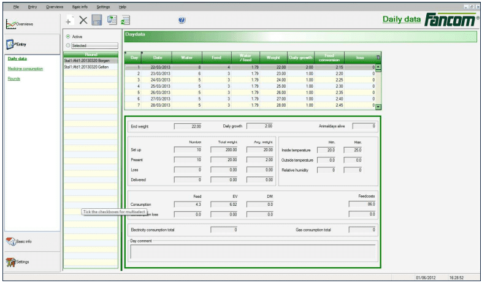Click the spreadsheet export toolbar icon
Image resolution: width=482 pixels, height=283 pixels.
click(111, 21)
